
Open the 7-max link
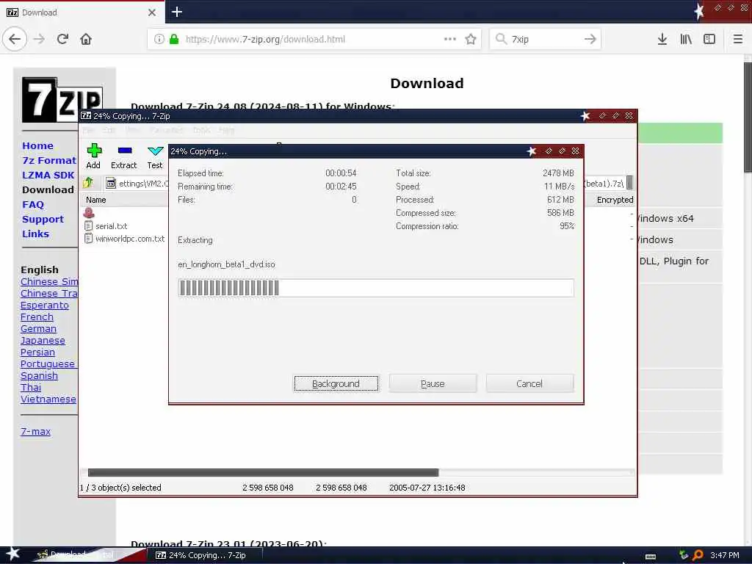(35, 431)
